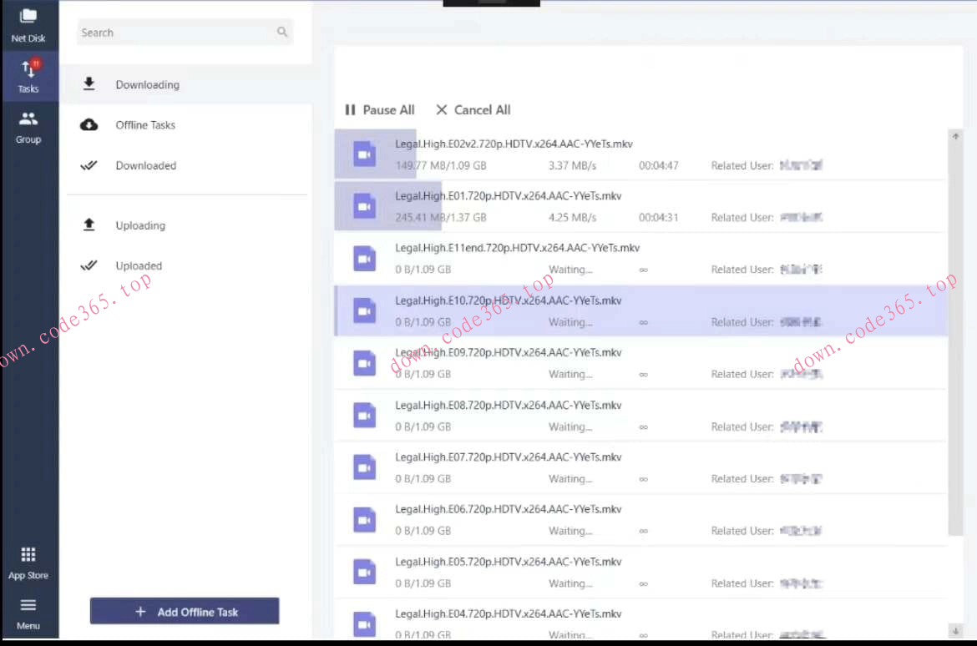View the Uploading list
Screen dimensions: 977x646
click(140, 225)
